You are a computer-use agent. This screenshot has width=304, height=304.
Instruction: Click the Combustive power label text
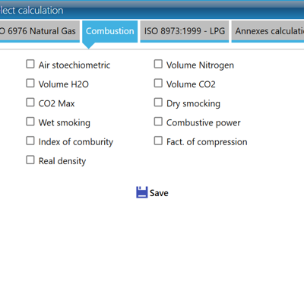(x=204, y=122)
